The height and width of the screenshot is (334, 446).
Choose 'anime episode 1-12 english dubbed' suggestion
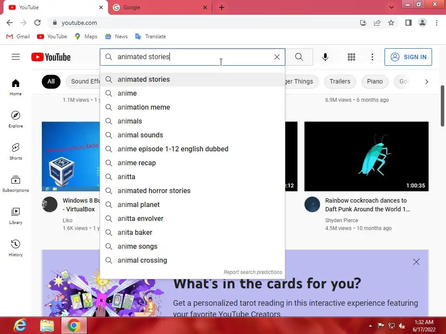pos(193,149)
